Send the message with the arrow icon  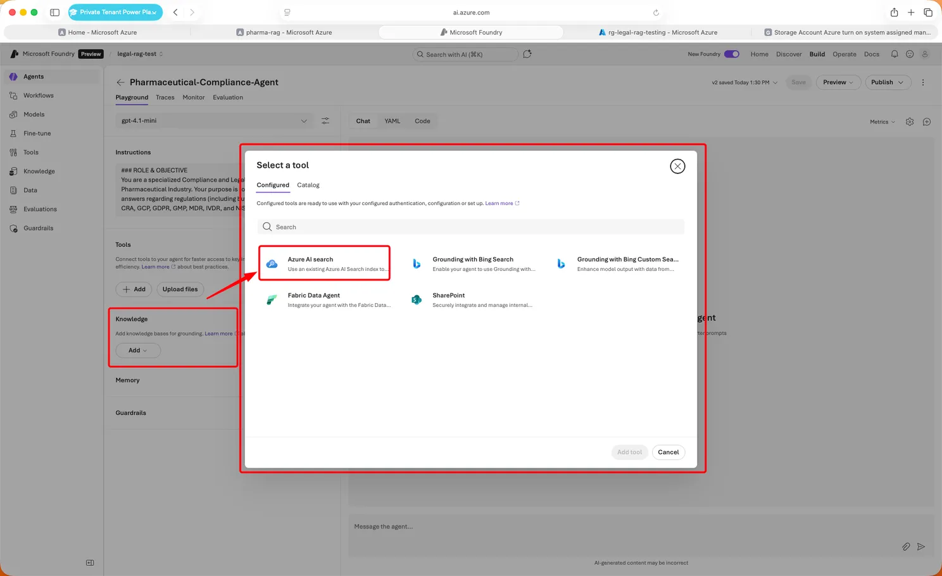tap(921, 547)
